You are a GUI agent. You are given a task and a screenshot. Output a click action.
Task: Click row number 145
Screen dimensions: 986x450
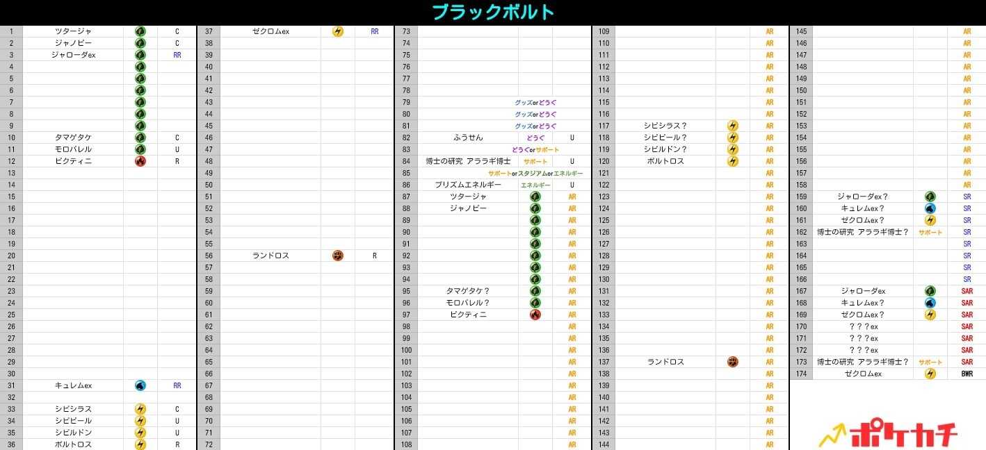(x=801, y=31)
